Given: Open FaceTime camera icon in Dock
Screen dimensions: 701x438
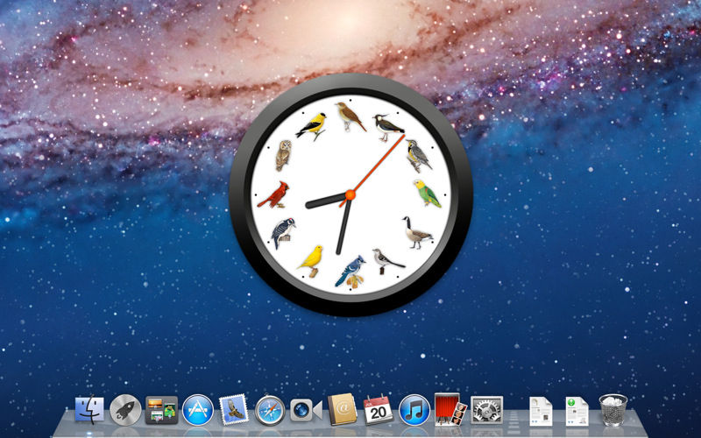Looking at the screenshot, I should click(306, 410).
